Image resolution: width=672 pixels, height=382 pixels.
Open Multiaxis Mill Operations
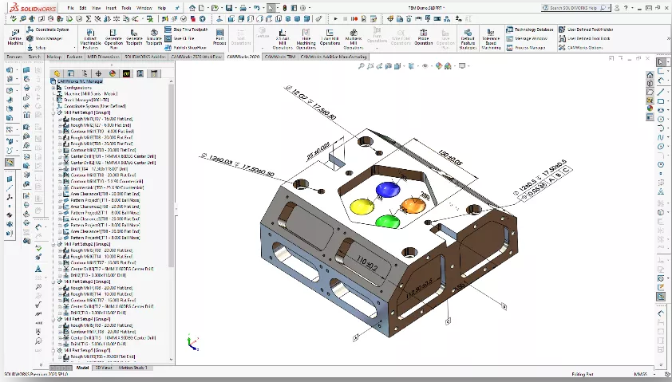[353, 38]
